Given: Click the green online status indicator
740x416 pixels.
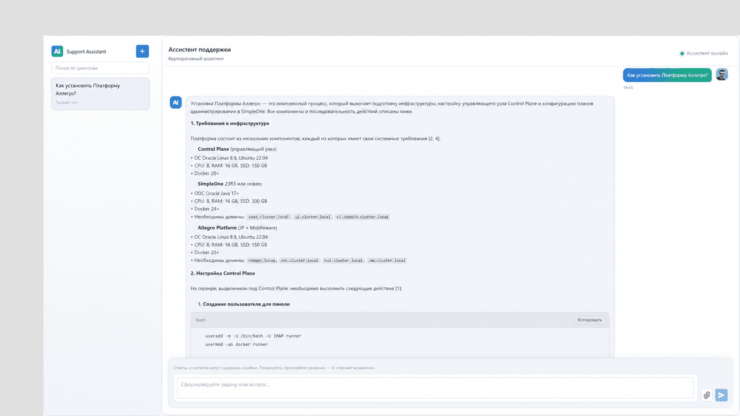Looking at the screenshot, I should pos(682,53).
